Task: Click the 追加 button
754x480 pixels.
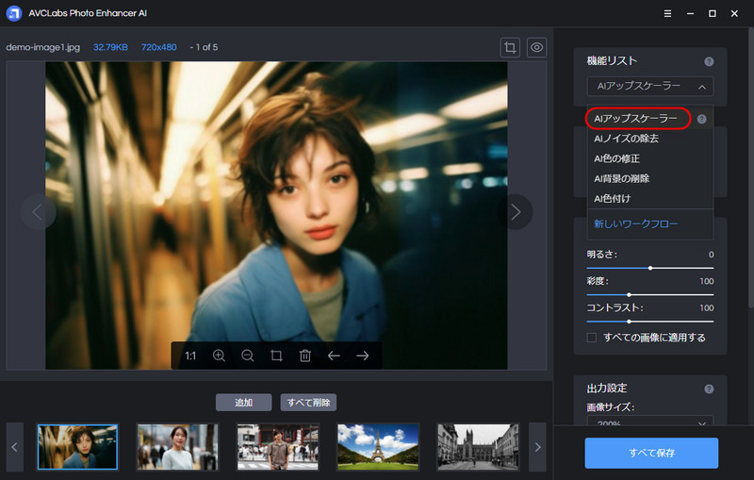Action: point(244,403)
